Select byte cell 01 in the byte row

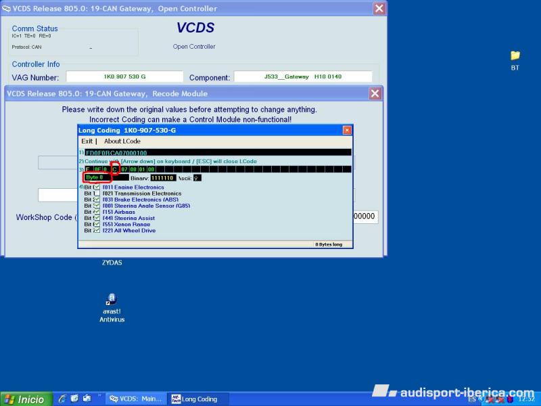tap(142, 169)
